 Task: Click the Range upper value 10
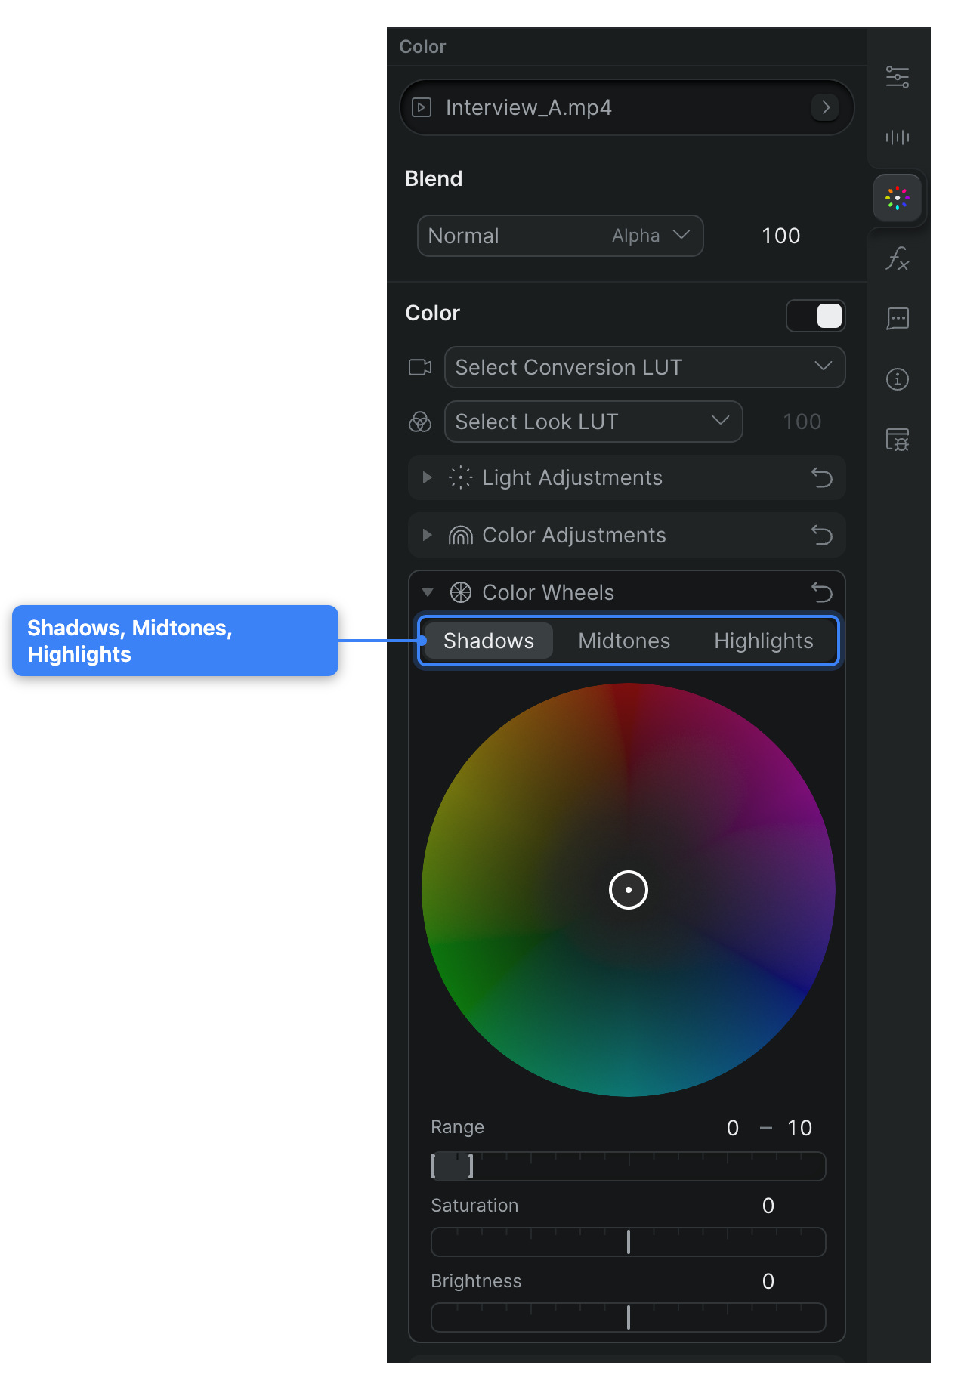click(x=799, y=1128)
